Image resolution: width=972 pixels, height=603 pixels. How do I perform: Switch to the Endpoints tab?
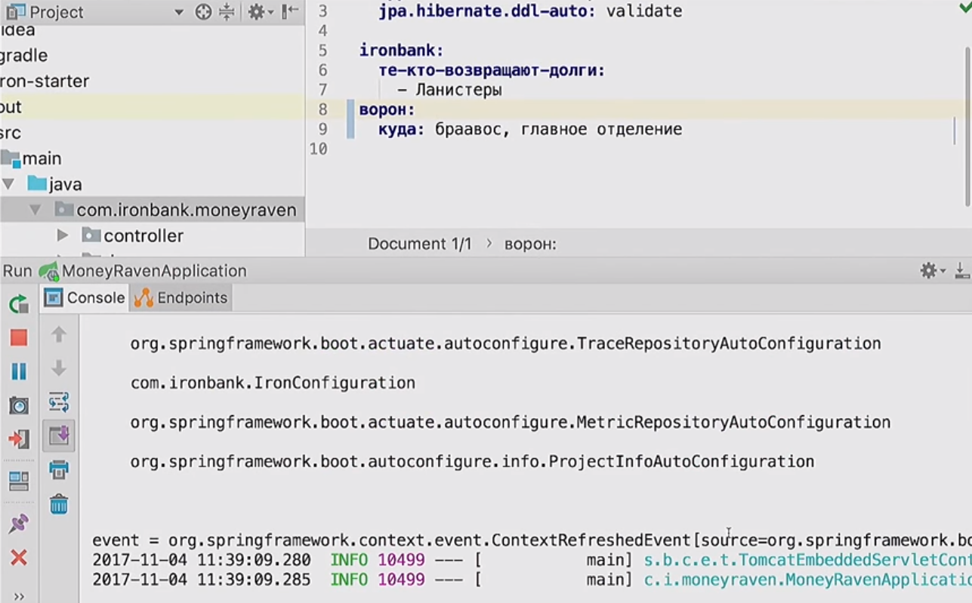point(181,297)
